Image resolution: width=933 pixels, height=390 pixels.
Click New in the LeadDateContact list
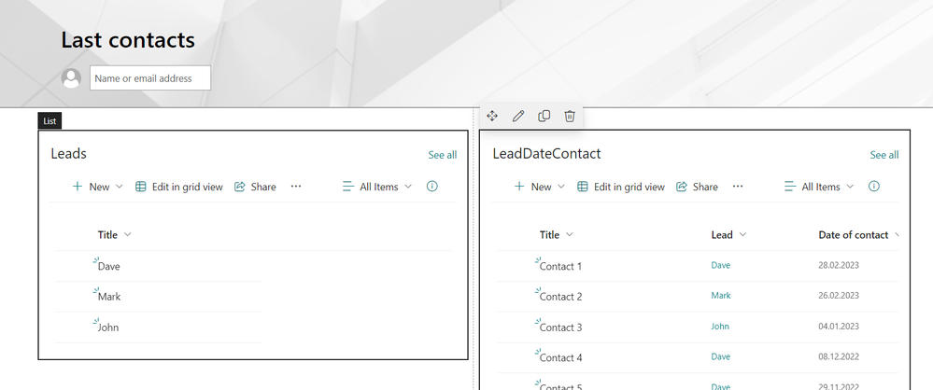pos(532,187)
